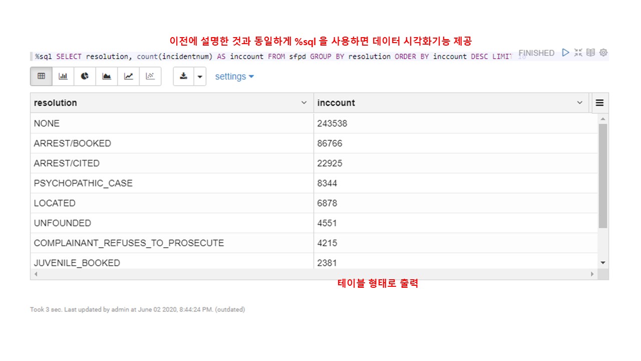Select the 4215 count cell
641x361 pixels.
coord(456,243)
